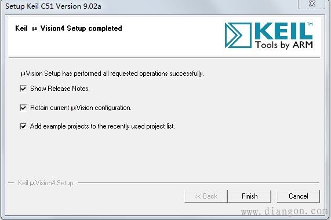
Task: Click the Keil arrow emblem in the logo
Action: tap(238, 35)
